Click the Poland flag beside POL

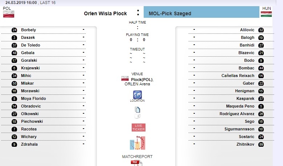click(8, 14)
